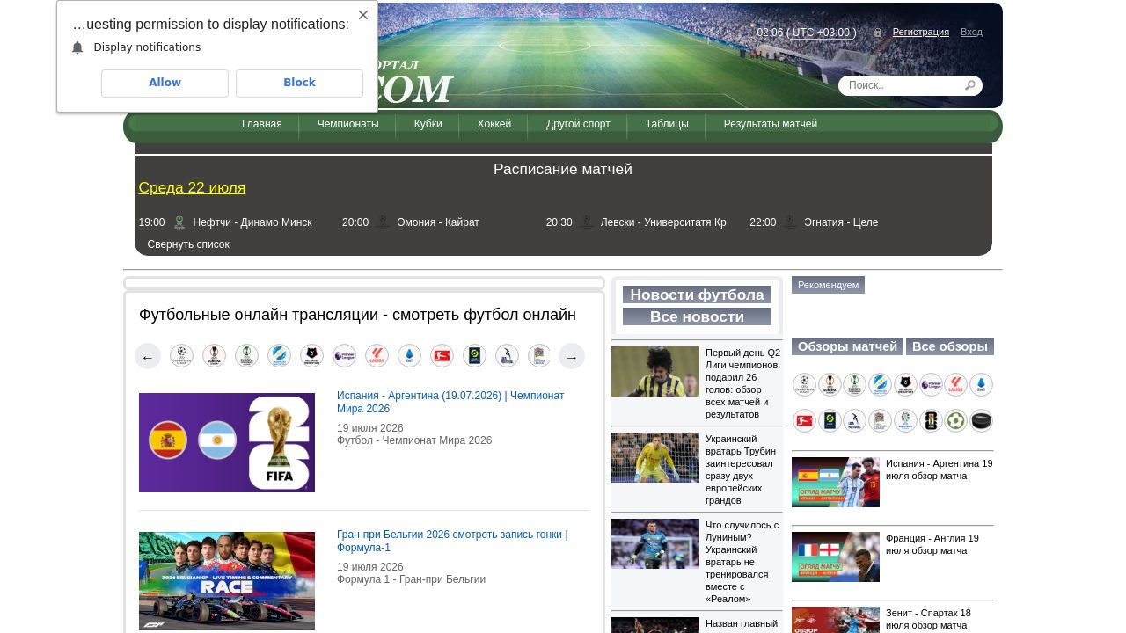Open the Все новости button
The image size is (1126, 633).
[x=697, y=316]
